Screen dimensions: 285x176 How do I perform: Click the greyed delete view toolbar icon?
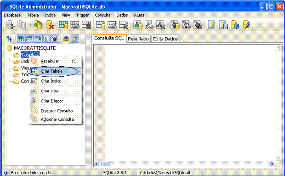coord(161,25)
